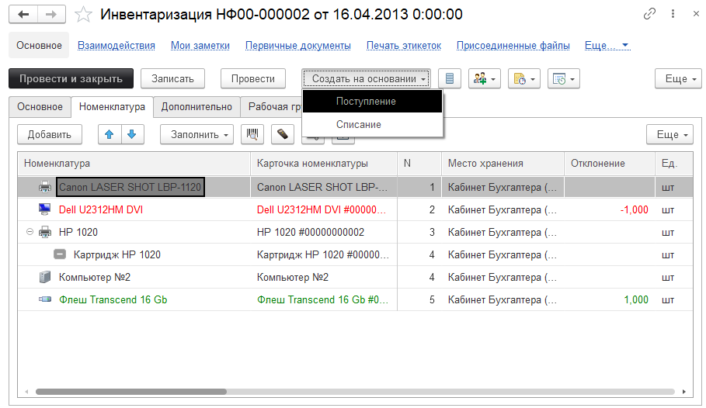Select the Флеш Transcend 16 Gb row
706x408 pixels.
[x=113, y=299]
